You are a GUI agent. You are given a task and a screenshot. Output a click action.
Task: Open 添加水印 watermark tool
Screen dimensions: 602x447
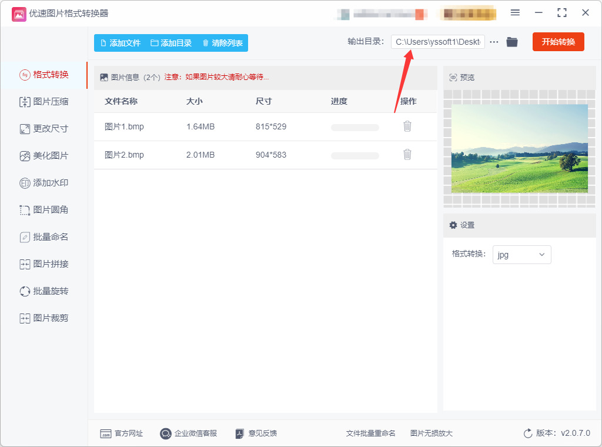point(44,183)
